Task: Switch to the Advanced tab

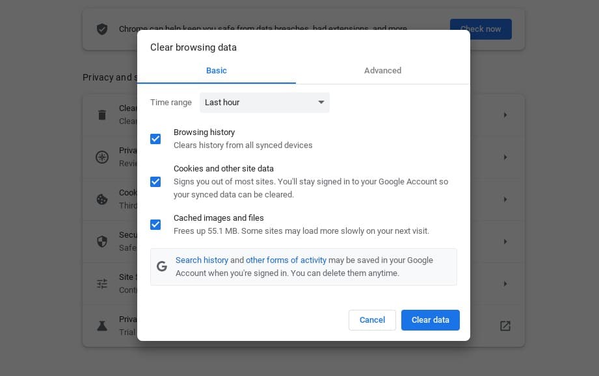Action: click(x=382, y=71)
